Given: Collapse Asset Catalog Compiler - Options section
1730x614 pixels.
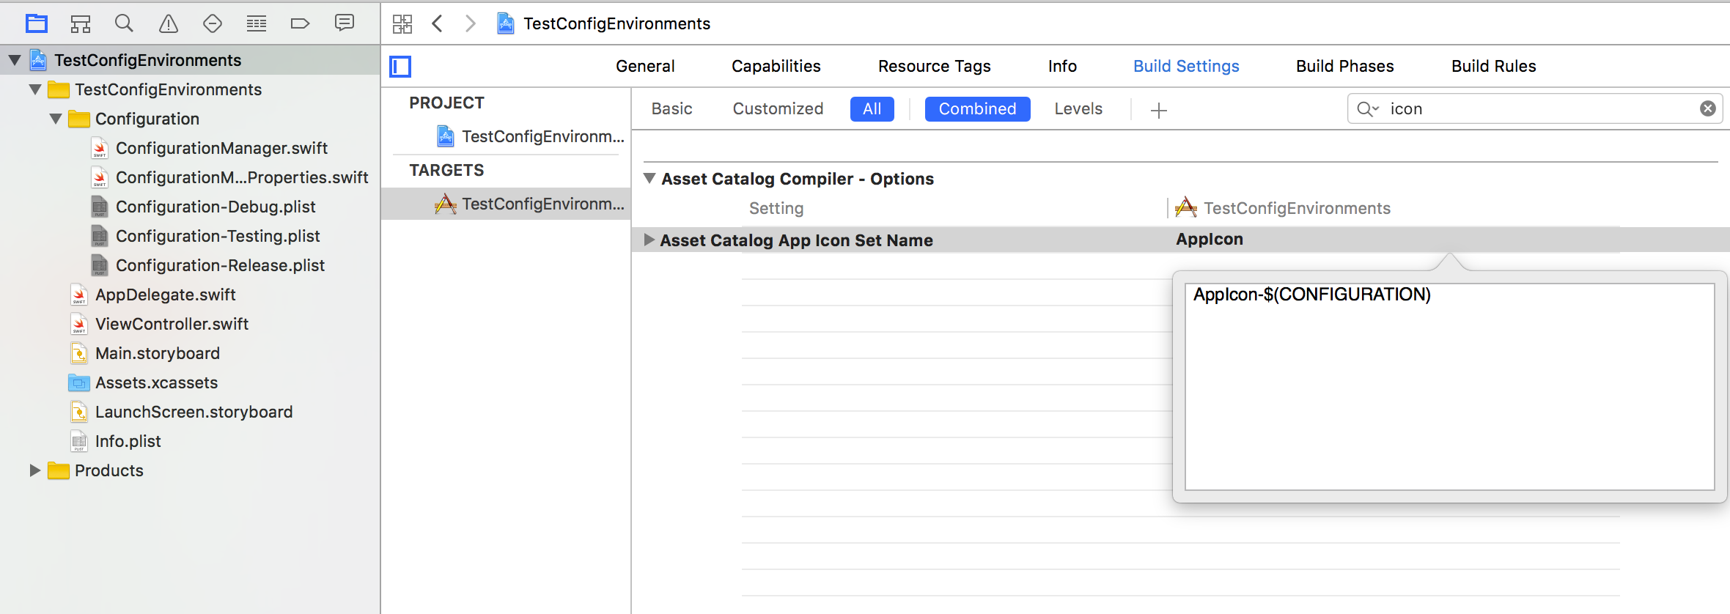Looking at the screenshot, I should pos(649,179).
